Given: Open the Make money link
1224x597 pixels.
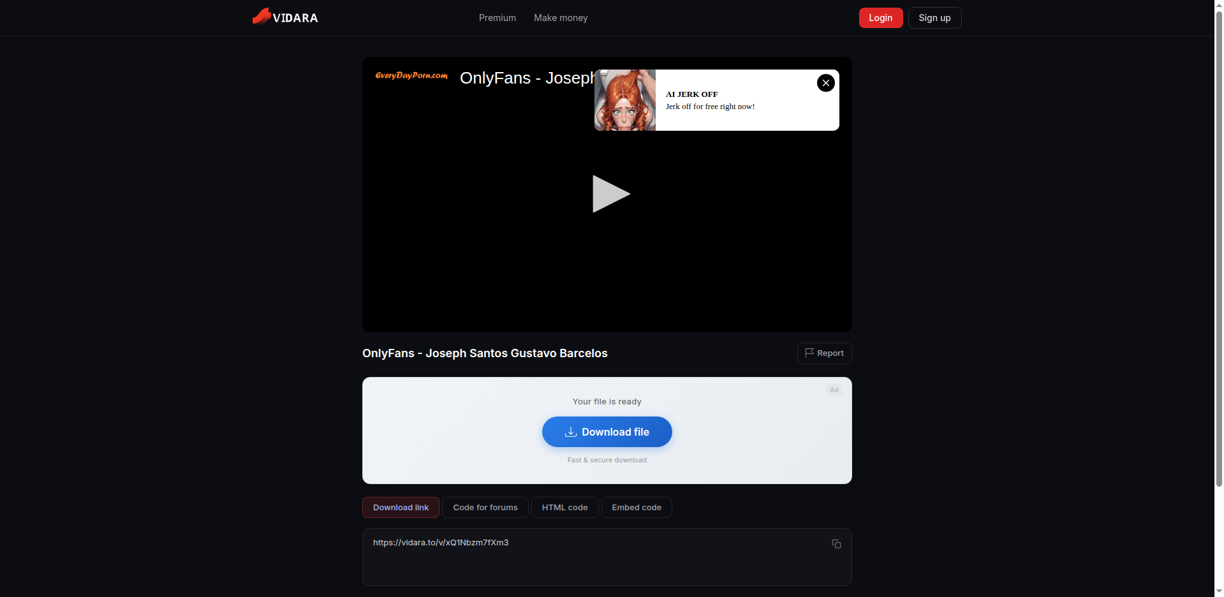Looking at the screenshot, I should pos(561,18).
